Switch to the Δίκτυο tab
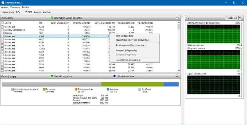The height and width of the screenshot is (125, 247). coord(46,12)
